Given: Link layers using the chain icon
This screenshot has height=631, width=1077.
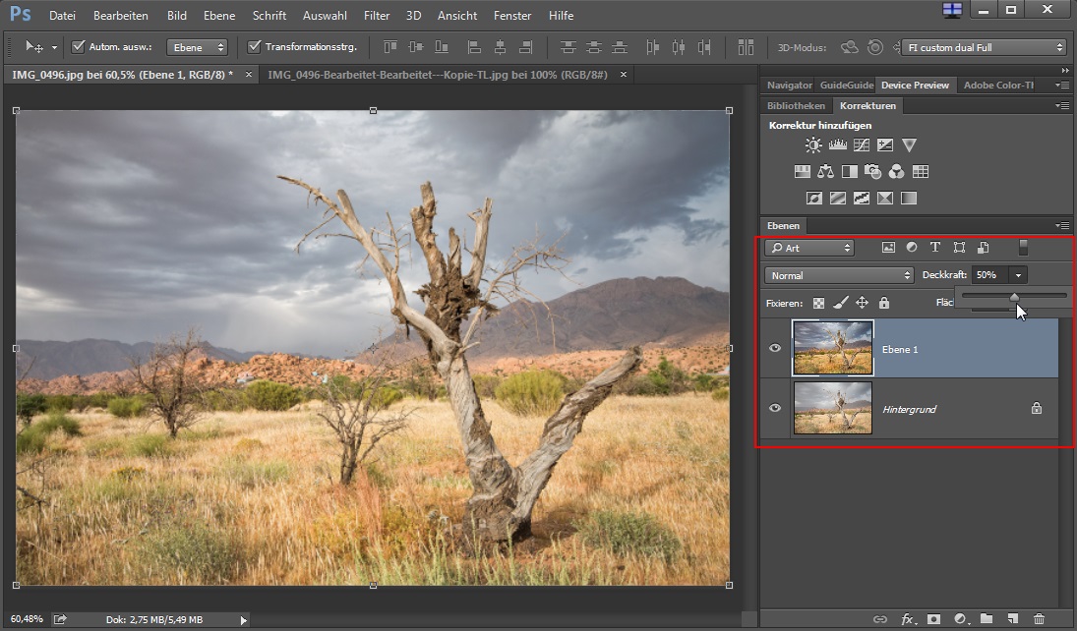Looking at the screenshot, I should pyautogui.click(x=880, y=619).
